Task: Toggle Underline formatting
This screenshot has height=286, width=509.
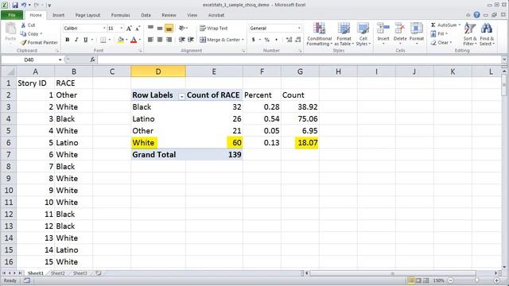Action: coord(85,40)
